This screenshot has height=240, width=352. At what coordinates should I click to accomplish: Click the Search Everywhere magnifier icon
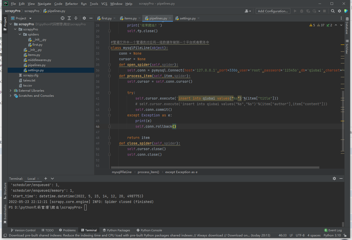(x=333, y=11)
